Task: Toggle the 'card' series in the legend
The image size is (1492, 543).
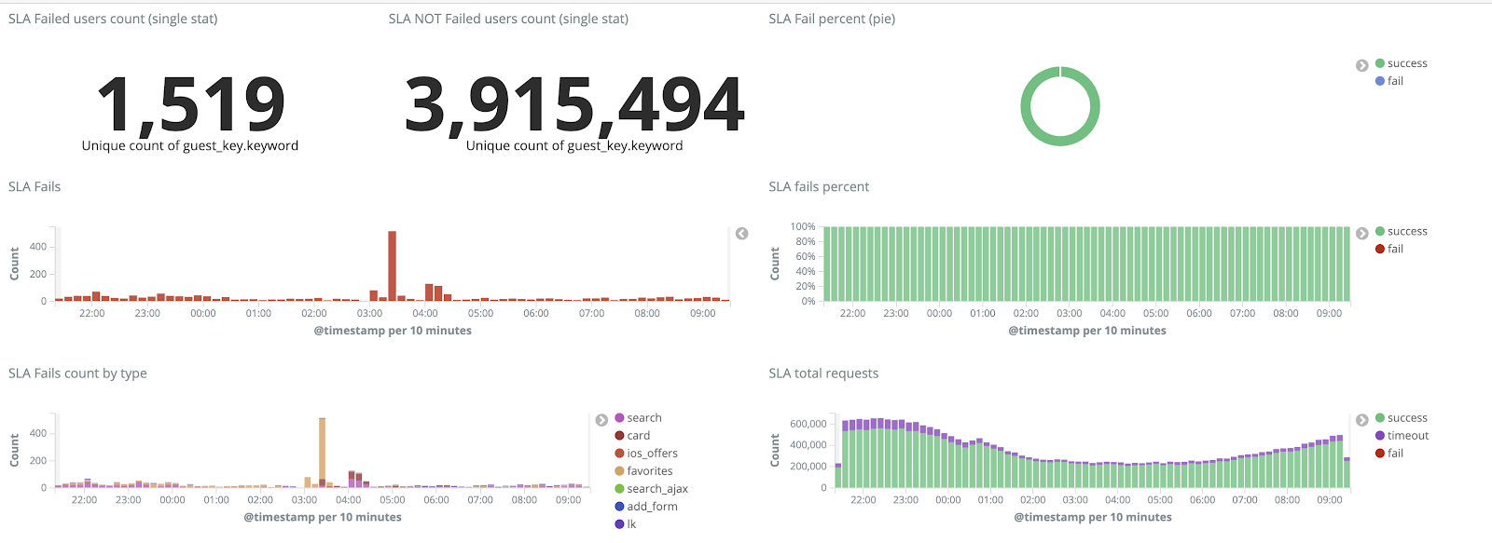Action: pyautogui.click(x=638, y=436)
